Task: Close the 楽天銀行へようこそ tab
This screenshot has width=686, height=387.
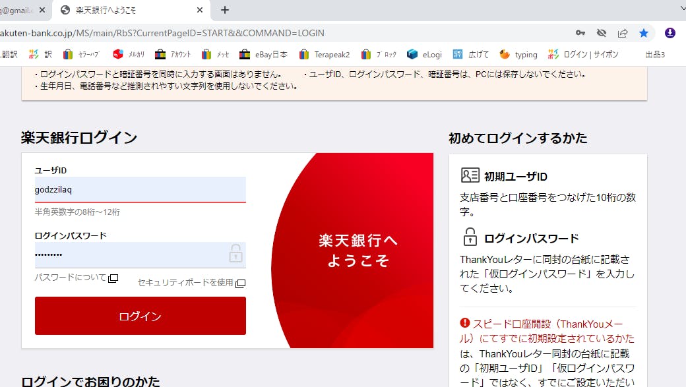Action: (200, 10)
